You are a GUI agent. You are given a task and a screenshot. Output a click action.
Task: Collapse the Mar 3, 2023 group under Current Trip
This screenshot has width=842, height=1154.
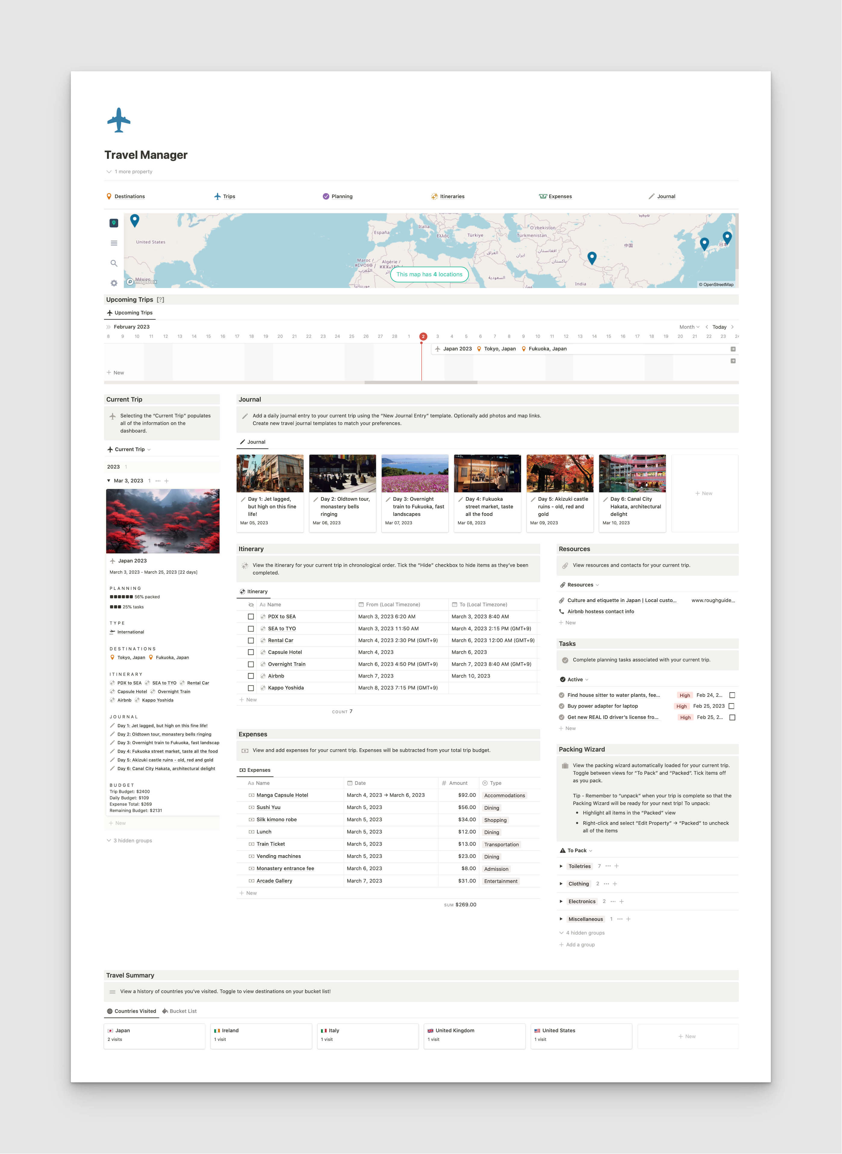[x=109, y=480]
